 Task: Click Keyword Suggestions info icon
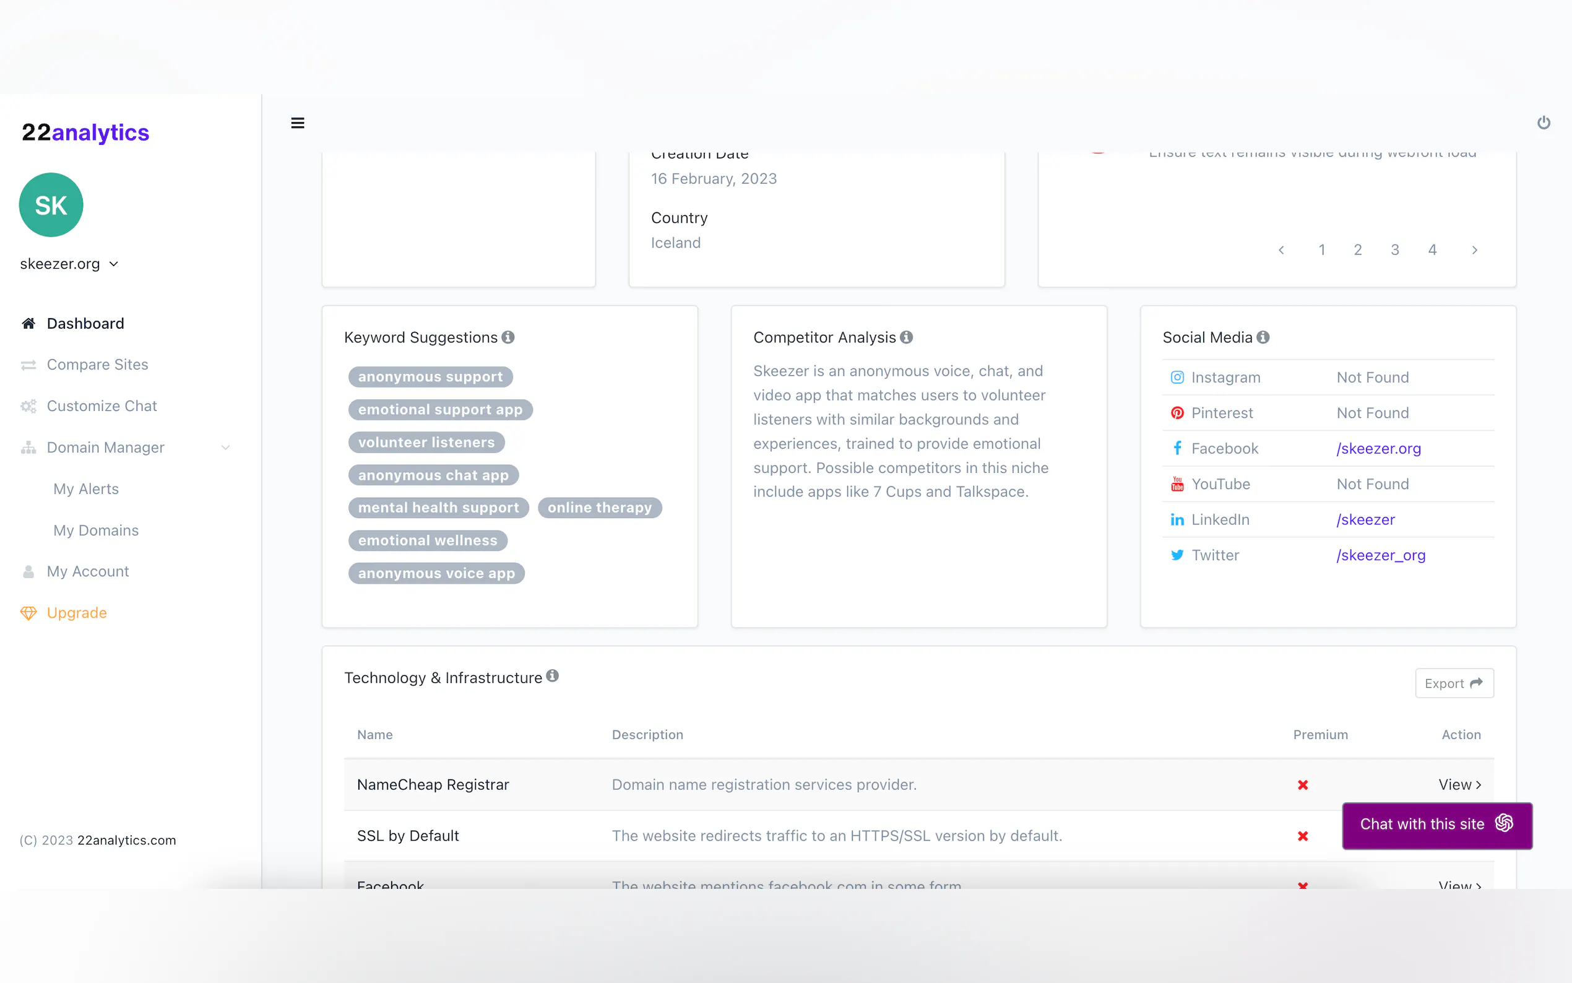(x=508, y=337)
